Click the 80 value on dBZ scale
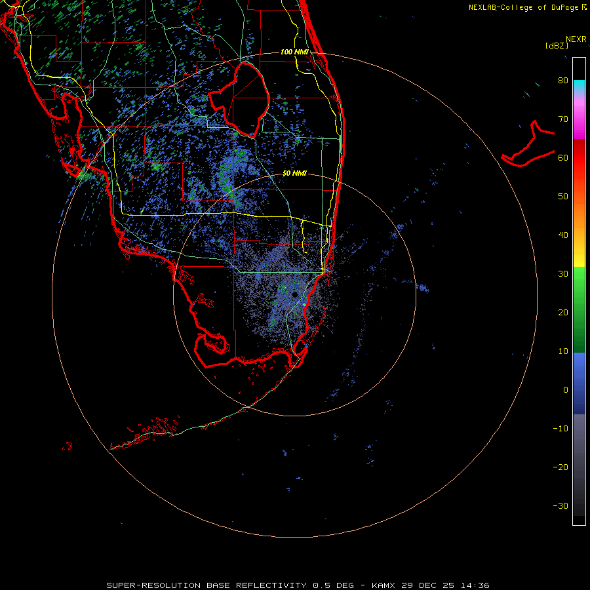590x590 pixels. pos(563,81)
